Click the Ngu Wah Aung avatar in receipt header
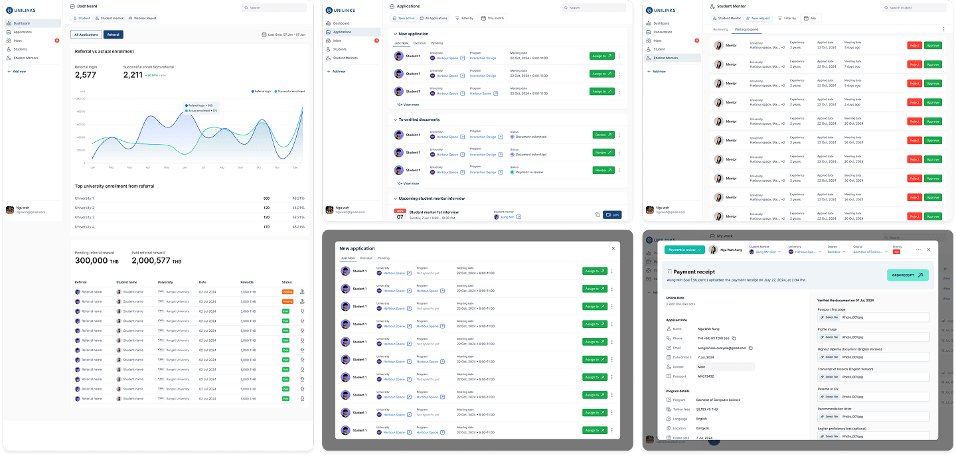The width and height of the screenshot is (956, 456). [x=713, y=250]
